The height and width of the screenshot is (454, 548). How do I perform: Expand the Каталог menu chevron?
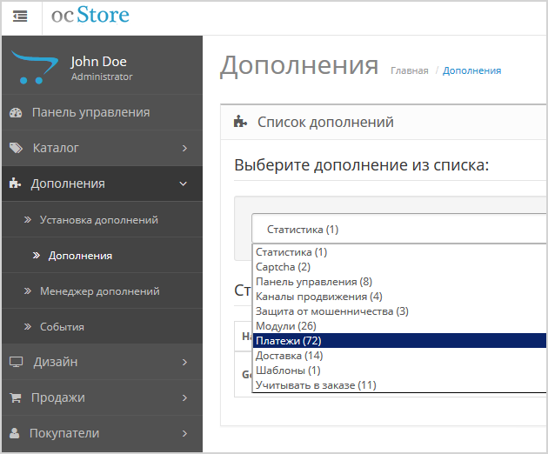(x=184, y=148)
